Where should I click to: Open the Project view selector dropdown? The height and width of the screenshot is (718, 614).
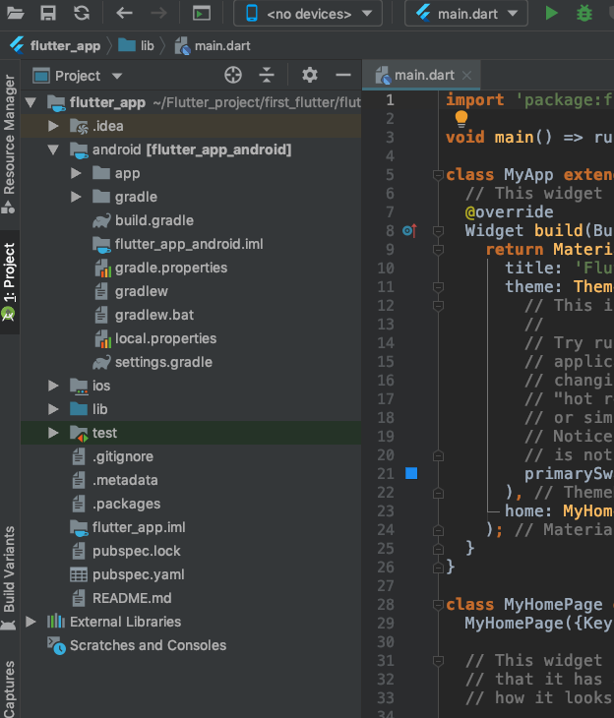78,76
